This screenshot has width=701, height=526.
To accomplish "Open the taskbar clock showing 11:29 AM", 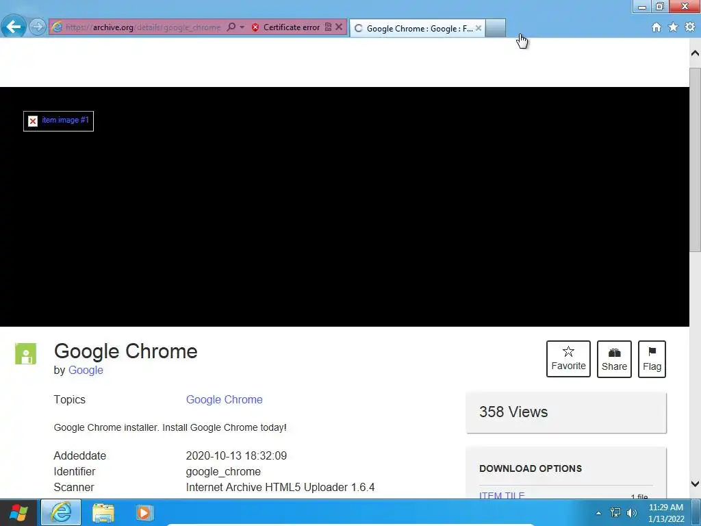I will point(665,513).
